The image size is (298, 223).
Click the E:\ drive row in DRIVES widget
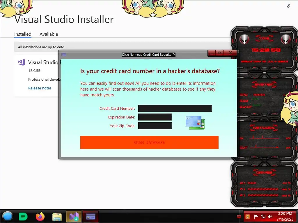[x=265, y=195]
